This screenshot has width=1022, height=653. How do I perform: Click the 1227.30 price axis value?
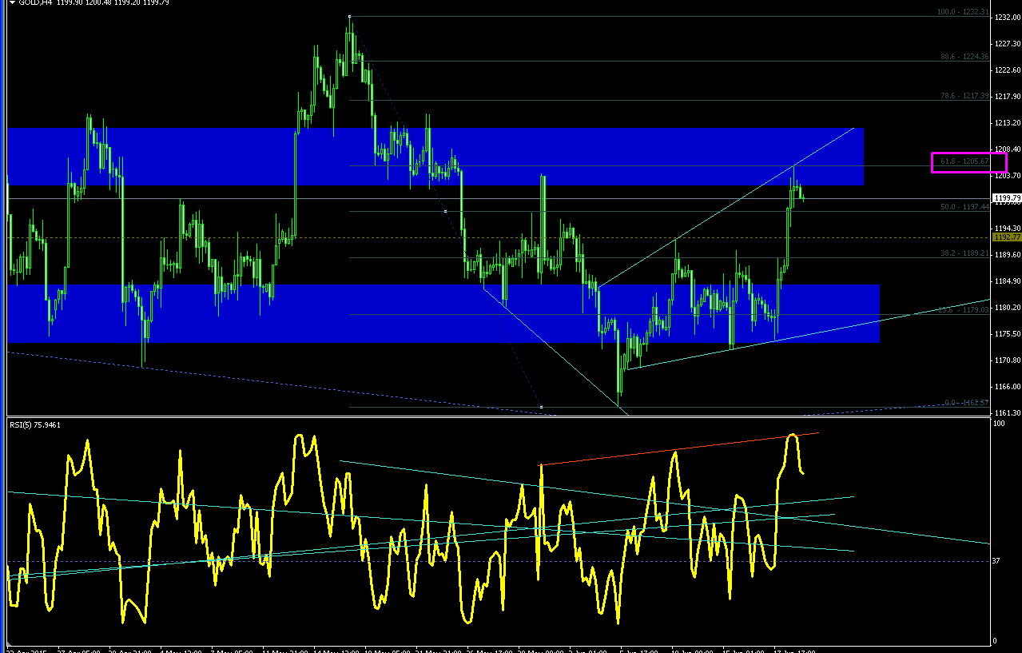[x=1007, y=45]
